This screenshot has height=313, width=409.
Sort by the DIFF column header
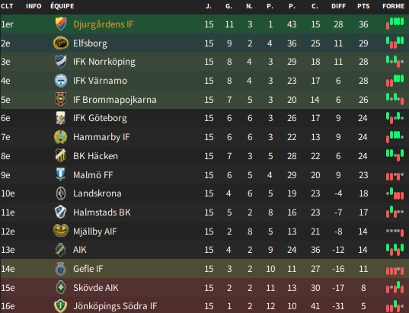338,6
